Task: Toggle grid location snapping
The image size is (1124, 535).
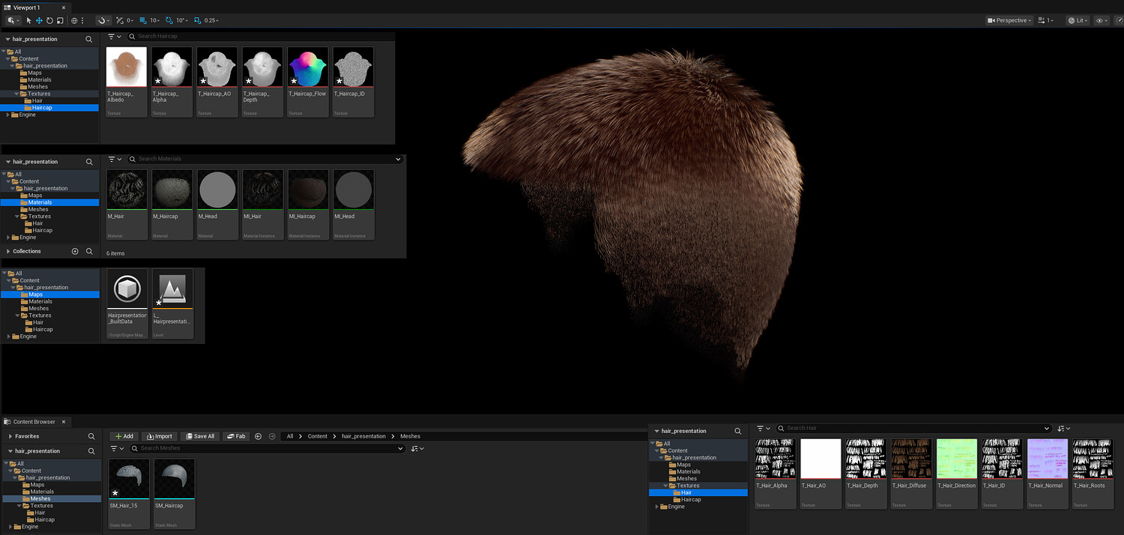Action: pos(145,21)
